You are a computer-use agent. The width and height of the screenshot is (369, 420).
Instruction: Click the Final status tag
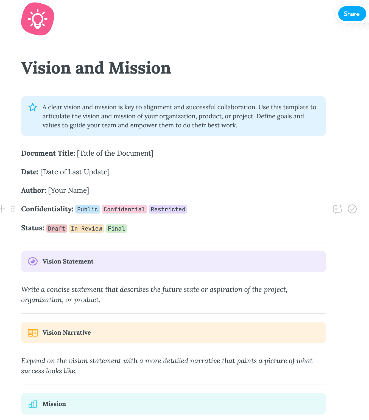(116, 229)
